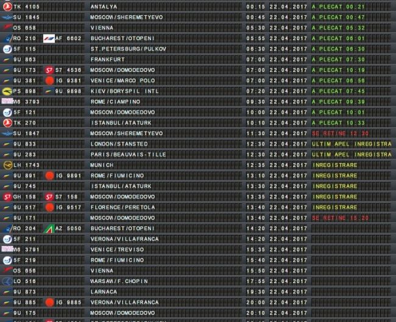Viewport: 396px width, 322px height.
Task: Click the Austrian Airlines logo beside OS 656
Action: tap(7, 270)
